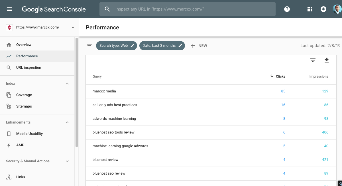
Task: Click the 85 clicks value
Action: point(283,91)
